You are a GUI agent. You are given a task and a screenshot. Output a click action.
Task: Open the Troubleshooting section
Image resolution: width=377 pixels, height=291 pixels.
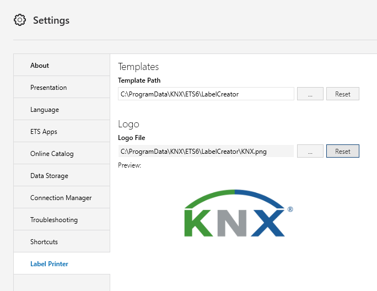tap(62, 219)
